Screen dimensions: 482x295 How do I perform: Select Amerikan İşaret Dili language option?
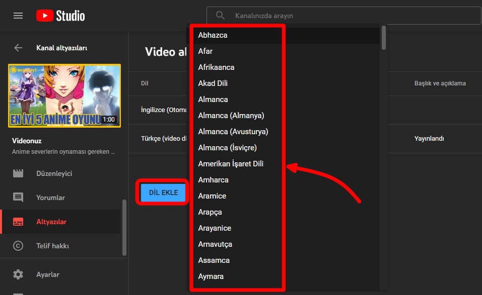(x=231, y=164)
